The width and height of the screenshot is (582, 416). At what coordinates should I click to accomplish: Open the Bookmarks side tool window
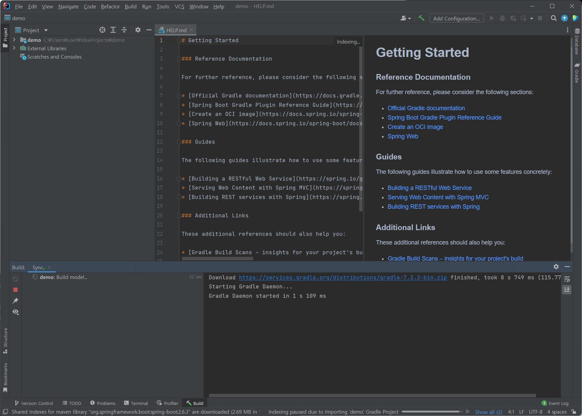coord(5,378)
